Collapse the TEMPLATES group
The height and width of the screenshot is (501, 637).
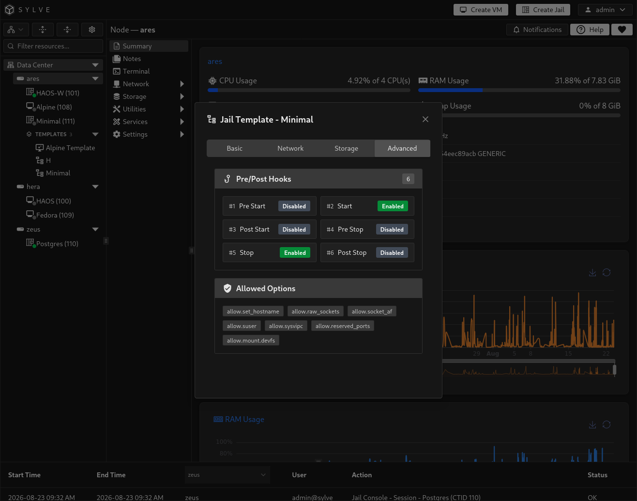pos(95,134)
